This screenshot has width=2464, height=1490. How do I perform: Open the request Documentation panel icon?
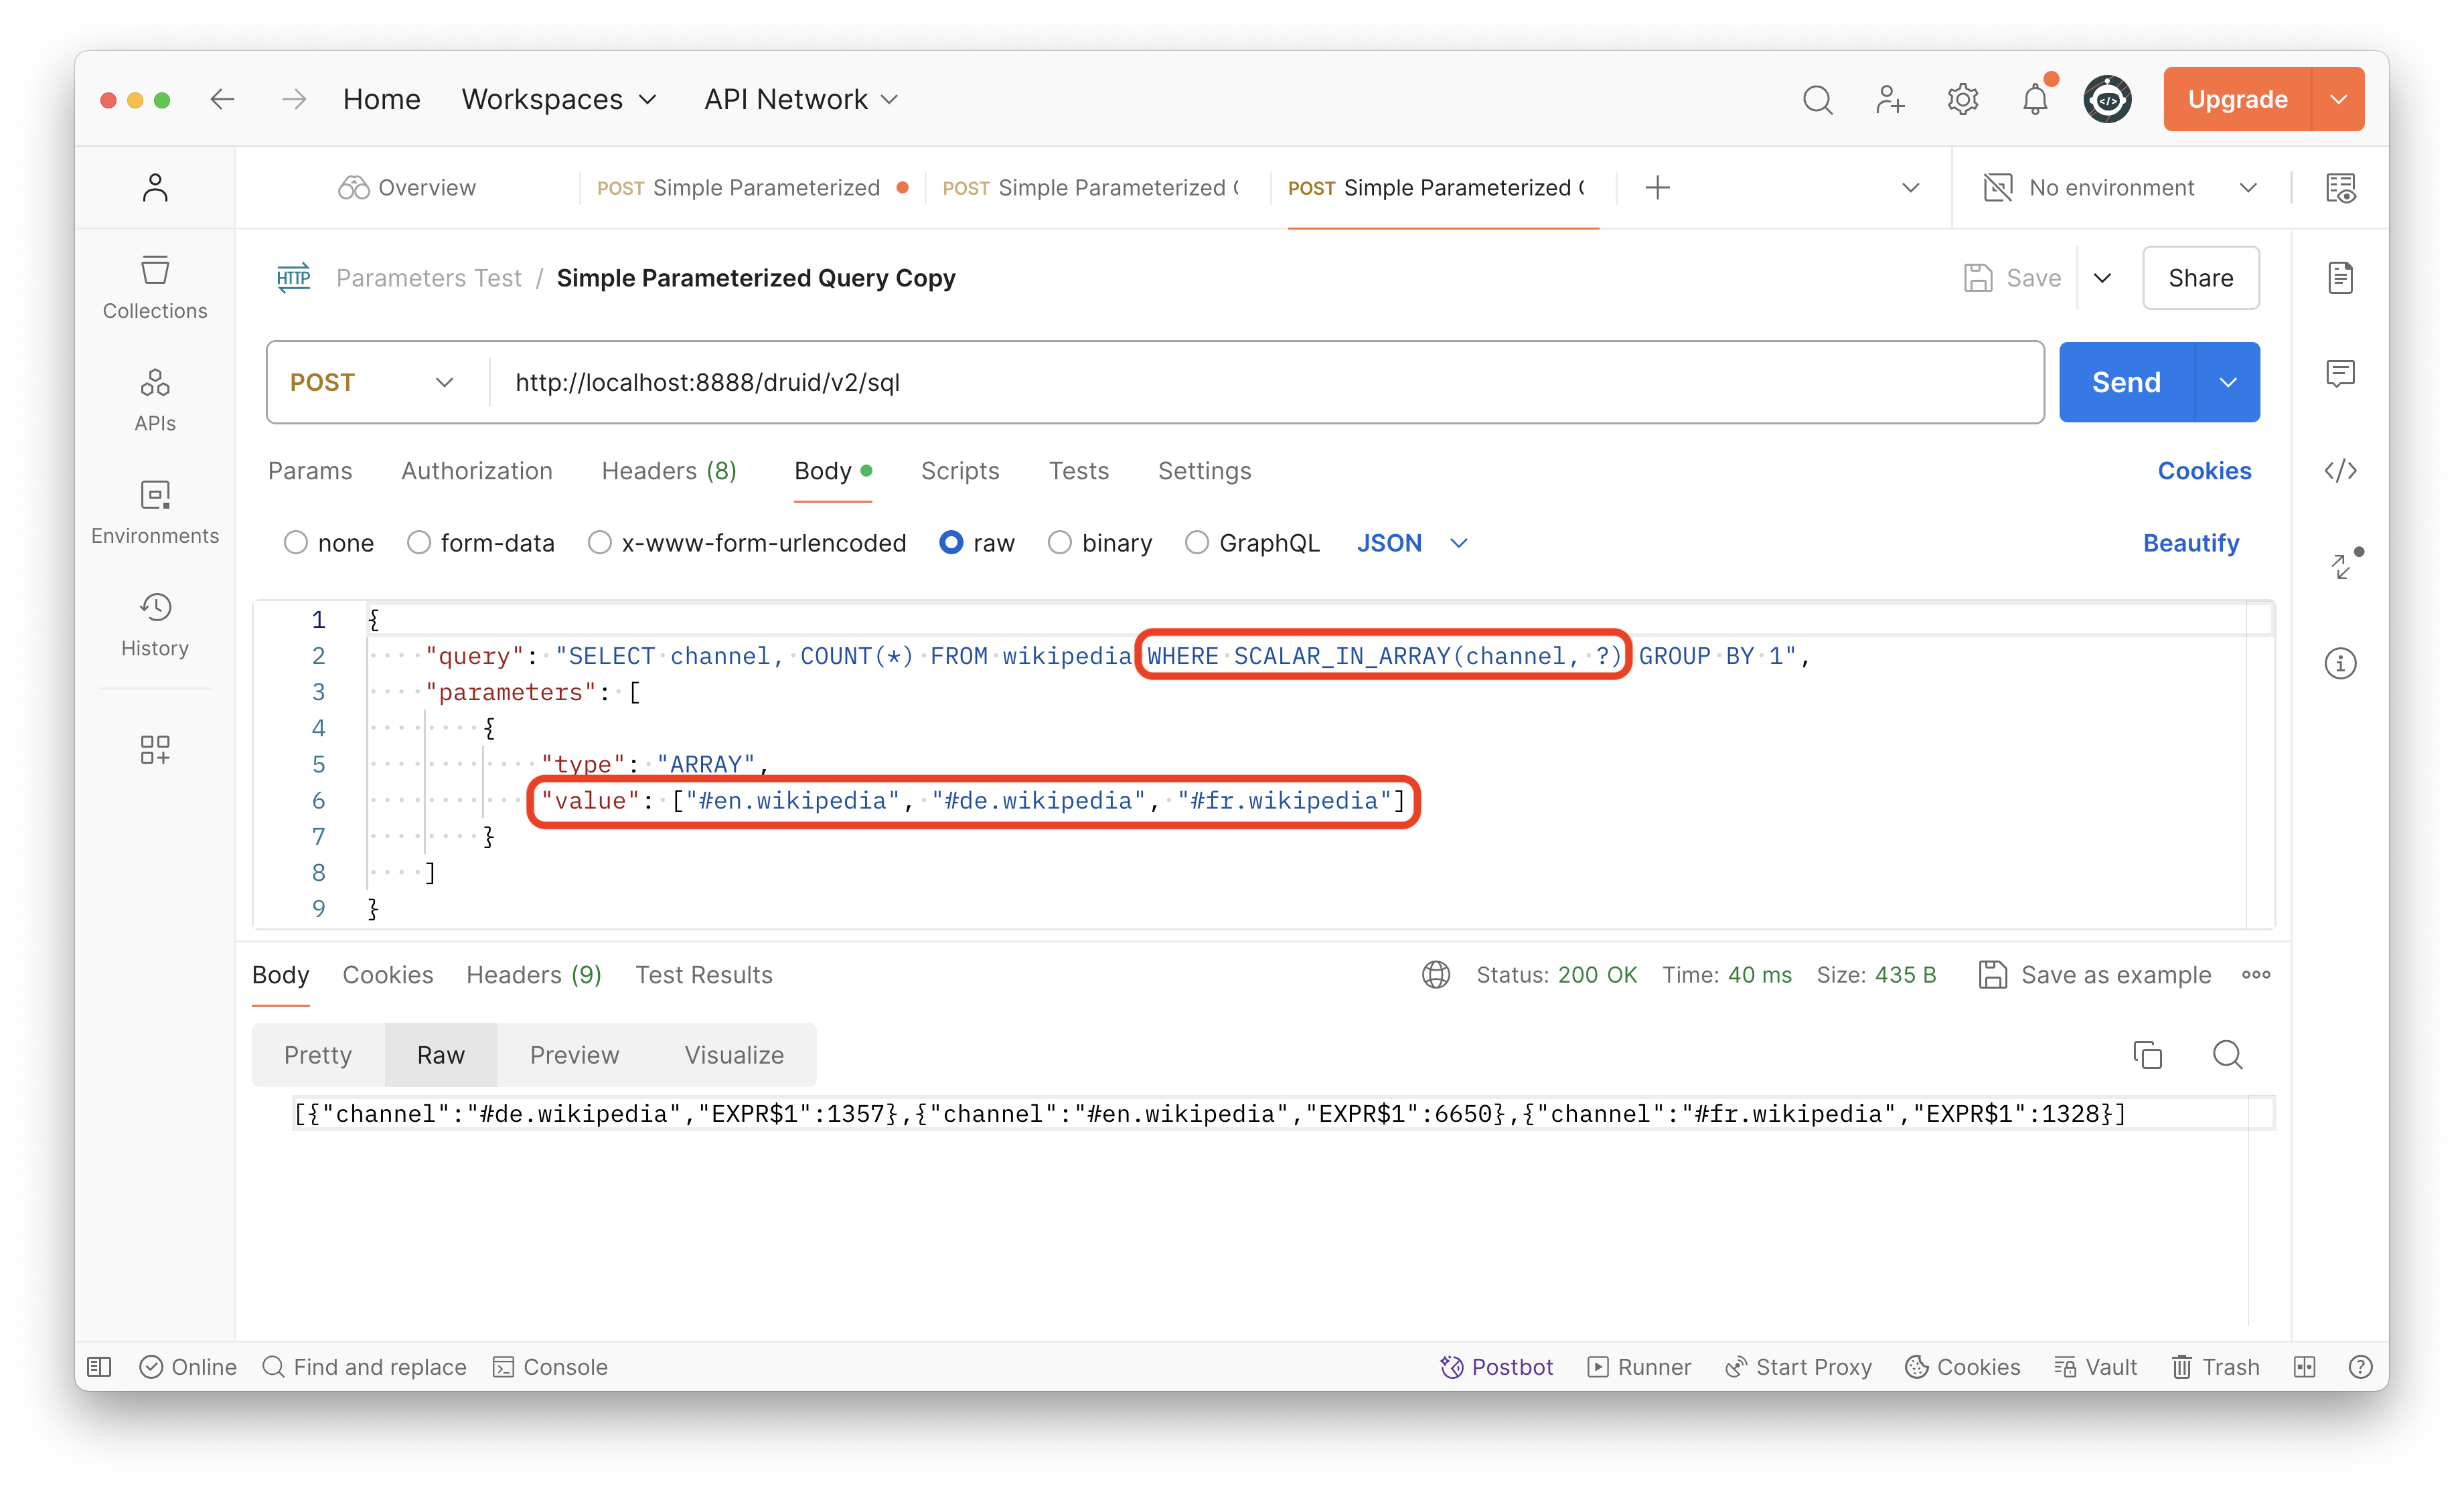[x=2340, y=277]
